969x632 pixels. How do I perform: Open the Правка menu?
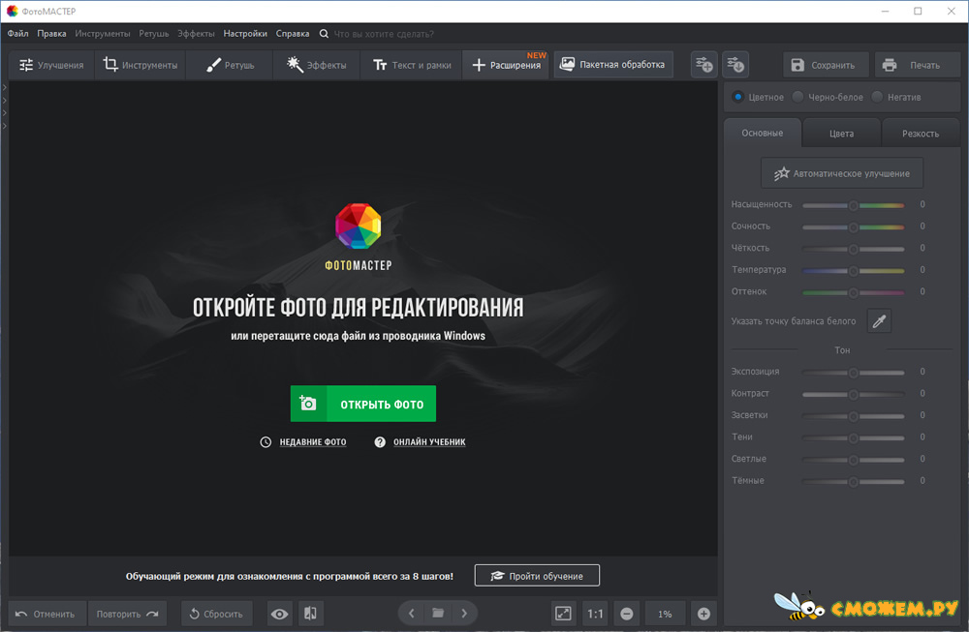51,34
